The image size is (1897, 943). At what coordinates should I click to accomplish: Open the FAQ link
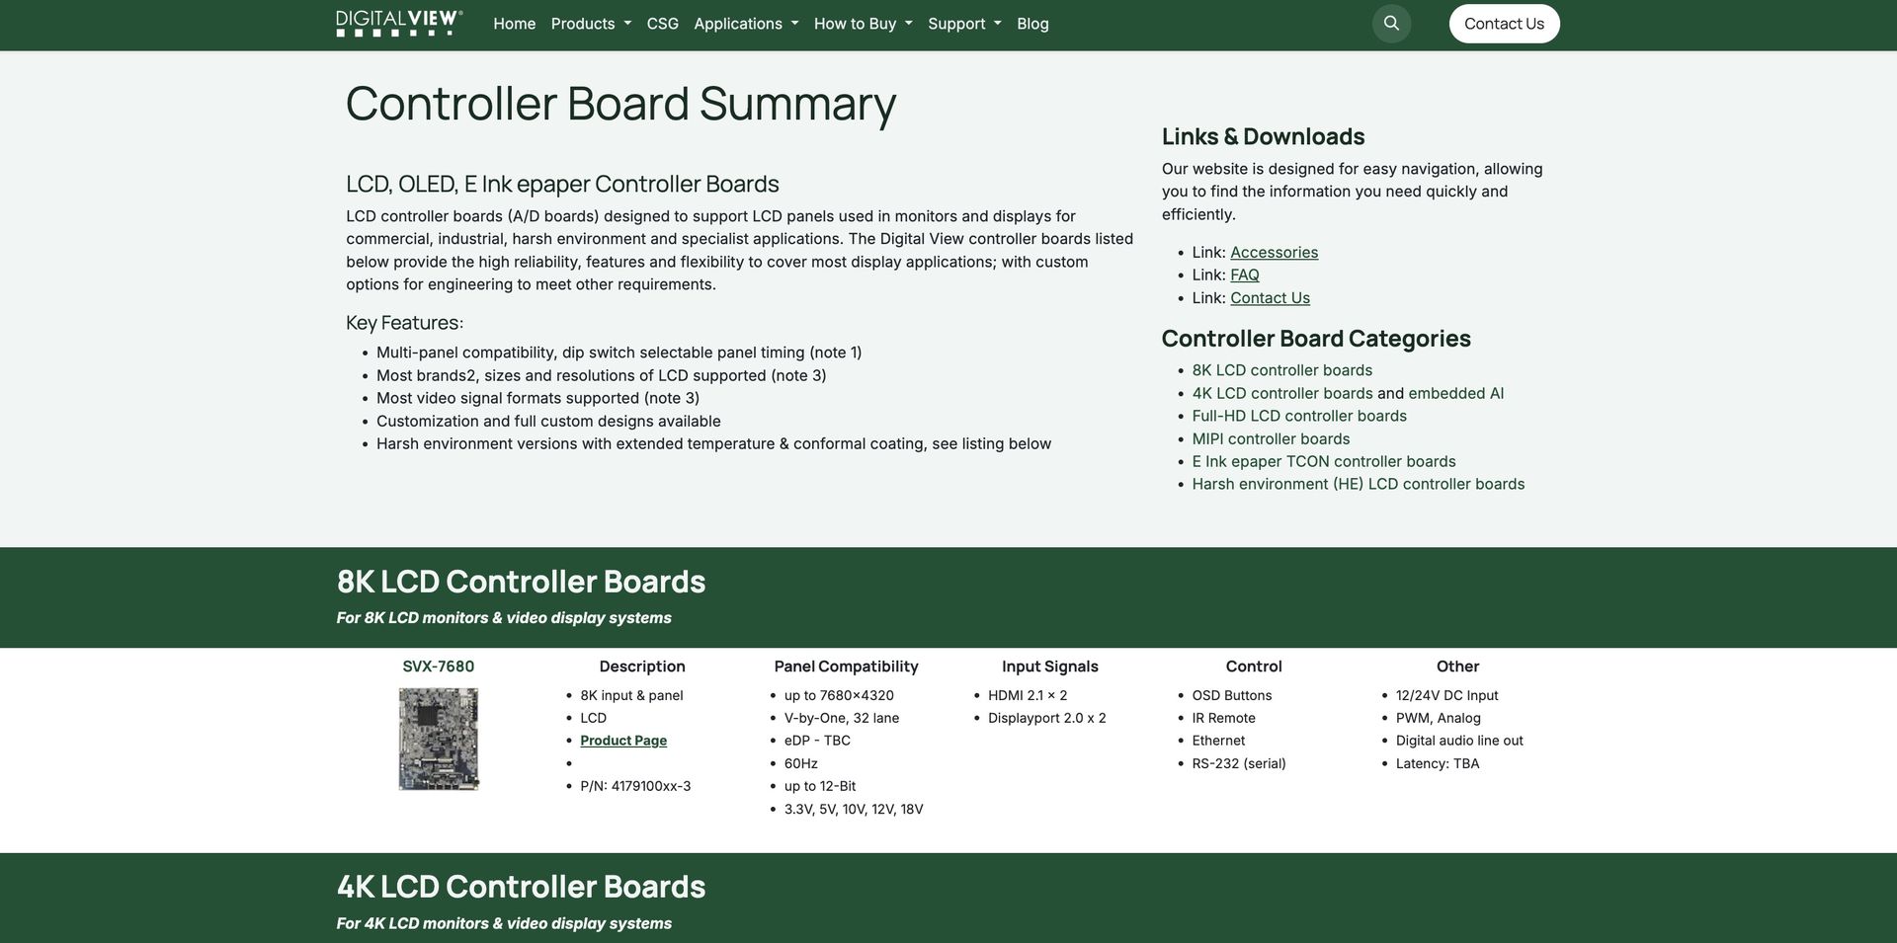pyautogui.click(x=1244, y=275)
